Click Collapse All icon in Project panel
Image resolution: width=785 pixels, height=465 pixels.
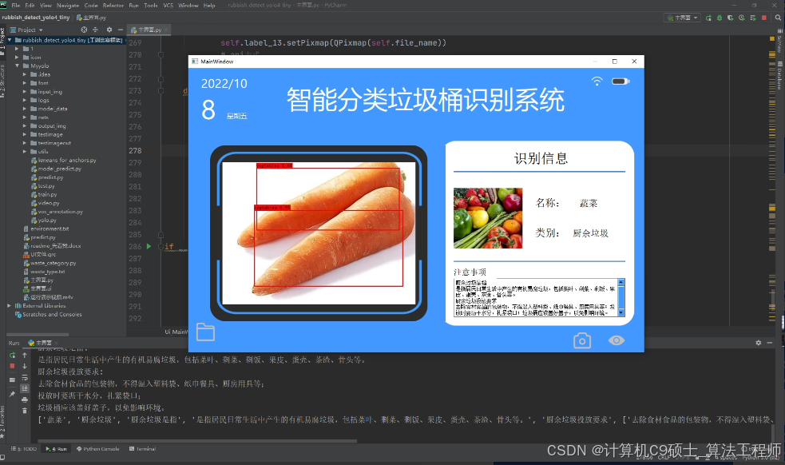pyautogui.click(x=95, y=30)
